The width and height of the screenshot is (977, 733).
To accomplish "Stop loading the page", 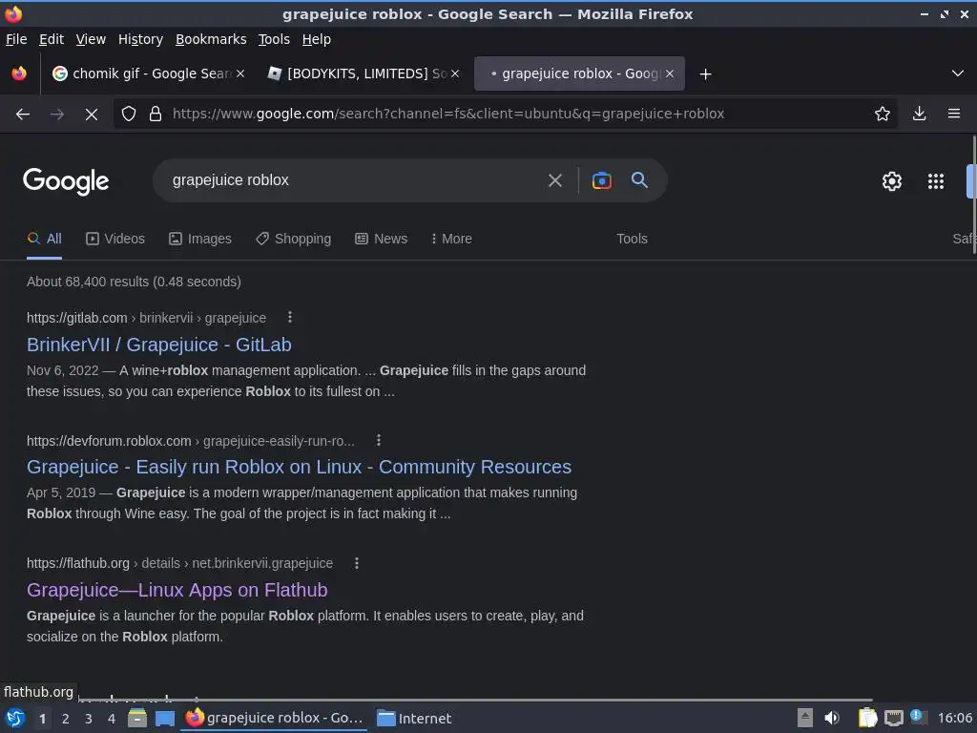I will 91,115.
